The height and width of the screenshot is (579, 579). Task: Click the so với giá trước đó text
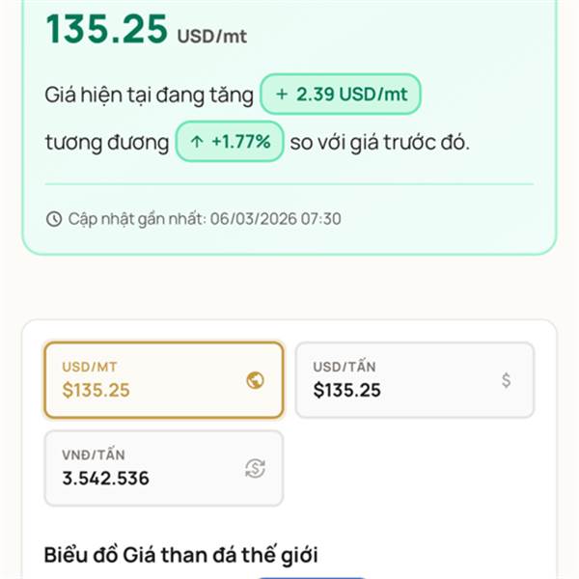pos(380,143)
